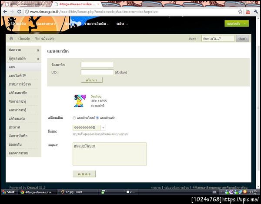Screen dimensions: 261x204
Task: Open sidebar item แก้ไขบอร์ด
Action: (x=23, y=119)
